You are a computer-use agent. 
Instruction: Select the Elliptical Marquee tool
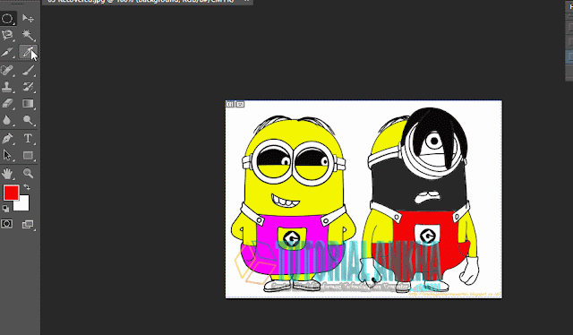(x=7, y=18)
